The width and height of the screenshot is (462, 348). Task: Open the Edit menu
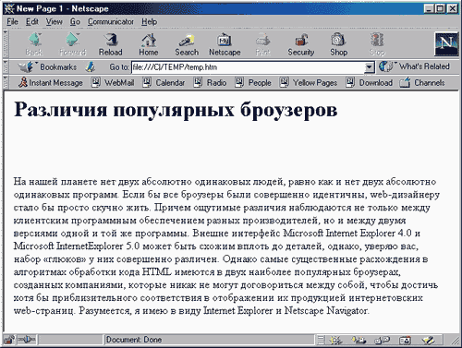pos(32,22)
